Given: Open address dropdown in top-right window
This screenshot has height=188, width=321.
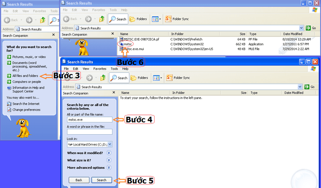Looking at the screenshot, I should pyautogui.click(x=301, y=28).
